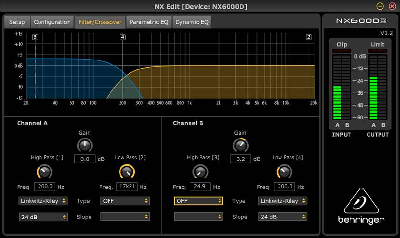Open Channel B Low Pass 24 dB slope dropdown
The width and height of the screenshot is (400, 238).
(283, 217)
